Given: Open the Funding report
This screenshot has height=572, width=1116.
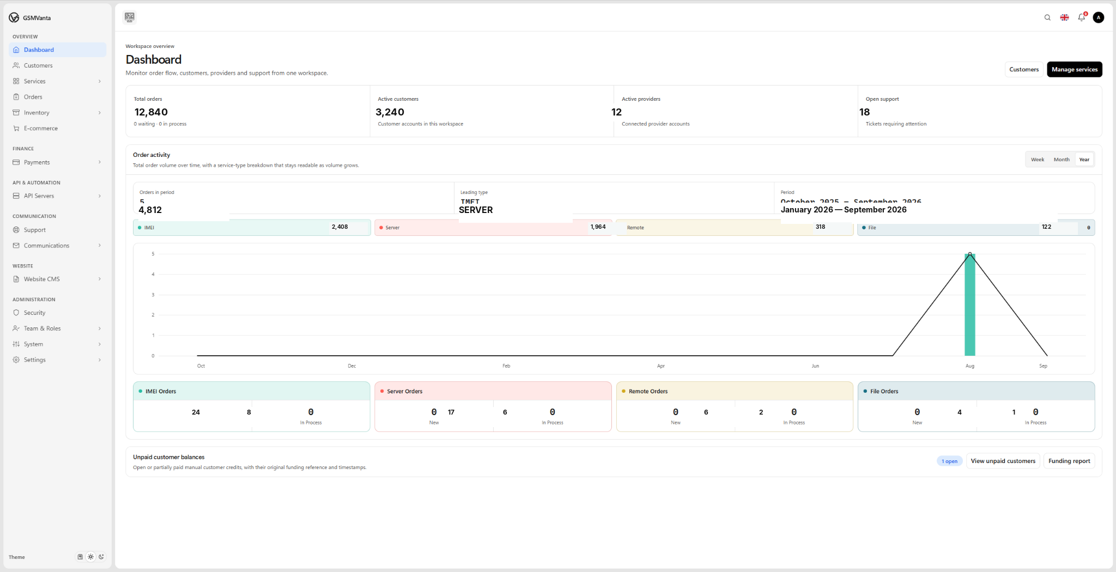Looking at the screenshot, I should pos(1069,461).
